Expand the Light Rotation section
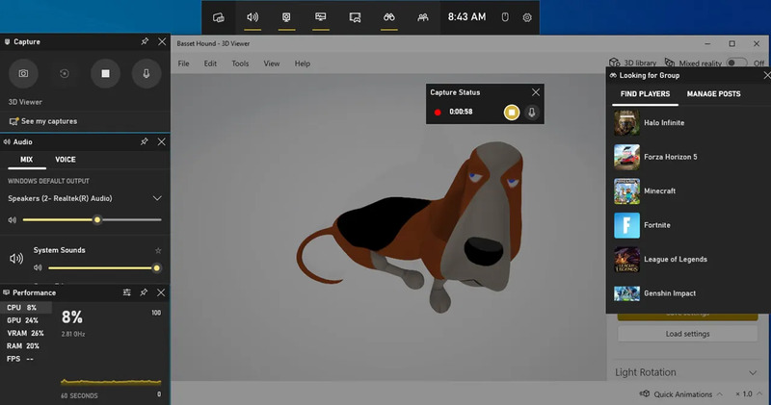 [752, 372]
